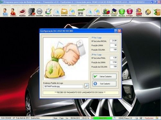Click the printer icon in the status bar
This screenshot has height=120, width=161.
coord(137,118)
